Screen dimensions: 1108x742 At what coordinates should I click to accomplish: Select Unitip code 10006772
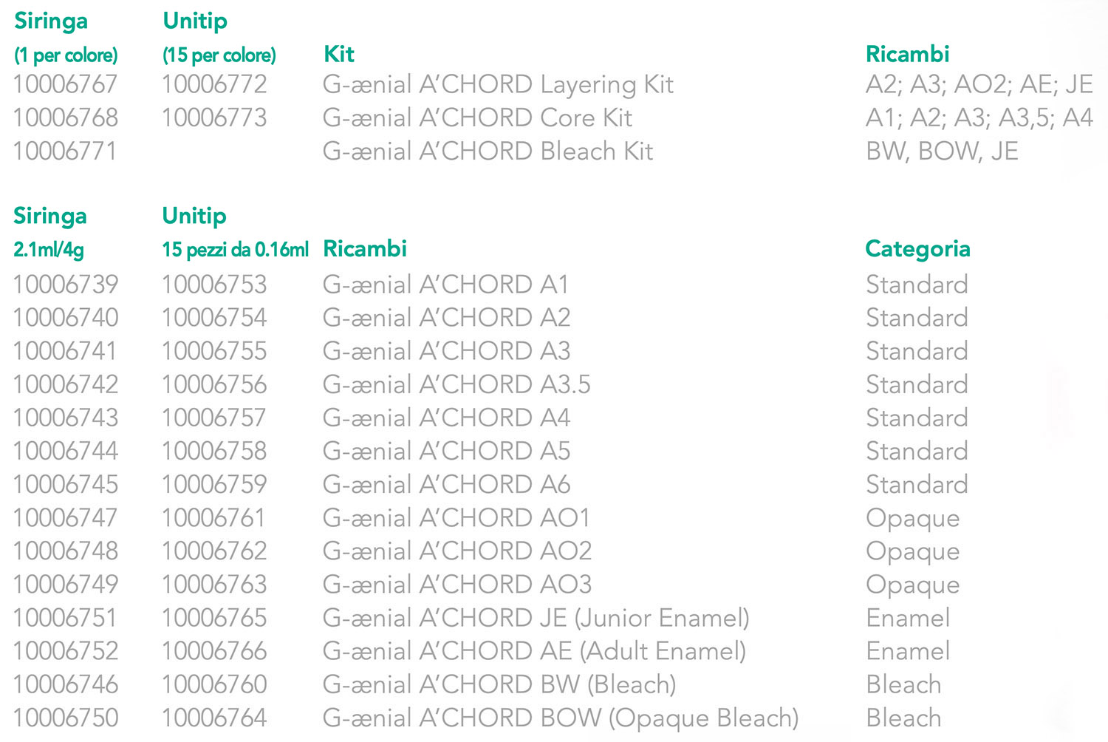click(x=214, y=85)
